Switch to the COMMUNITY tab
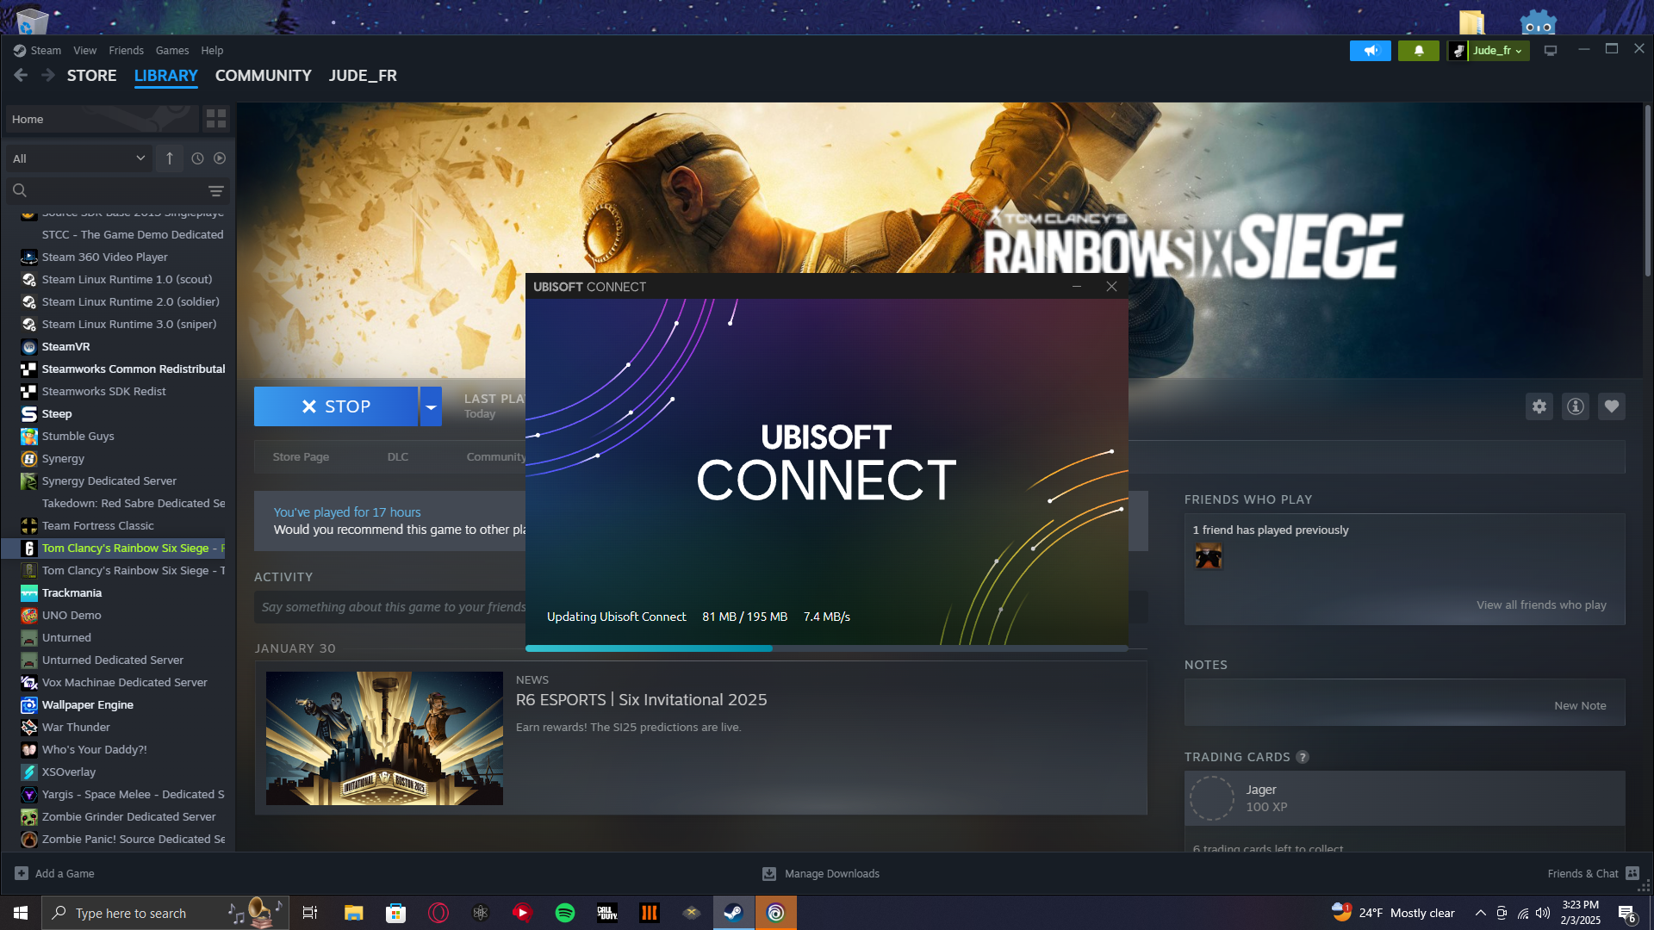This screenshot has width=1654, height=930. [264, 76]
